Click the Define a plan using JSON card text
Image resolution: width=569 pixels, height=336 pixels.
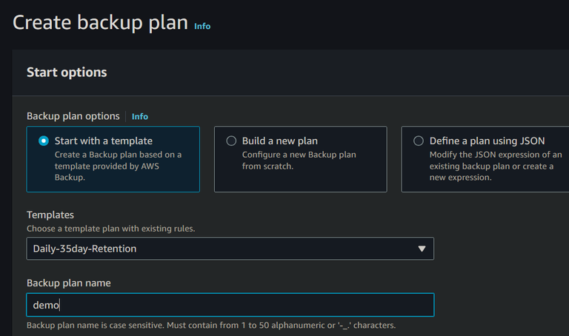point(490,166)
